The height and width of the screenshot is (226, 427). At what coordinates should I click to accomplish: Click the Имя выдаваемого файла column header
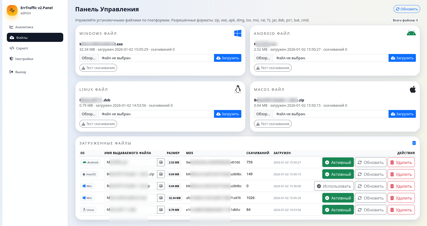click(x=128, y=153)
